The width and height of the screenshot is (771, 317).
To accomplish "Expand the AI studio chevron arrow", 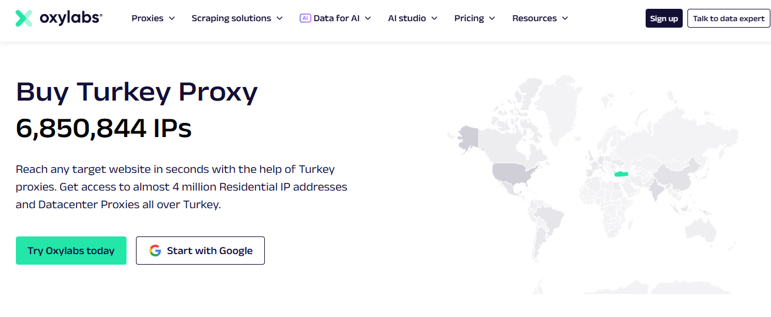I will click(x=434, y=18).
